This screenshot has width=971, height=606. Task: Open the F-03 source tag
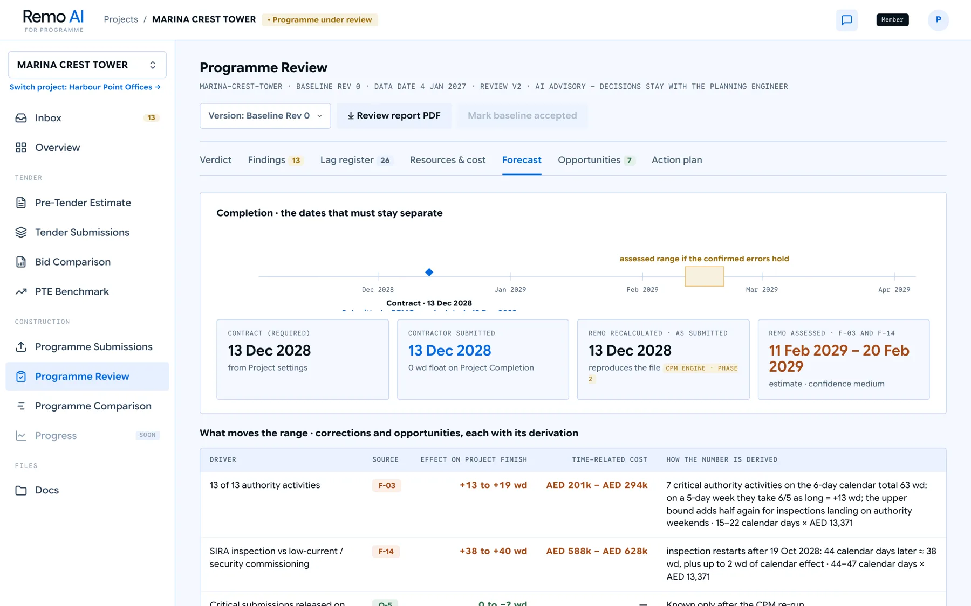point(387,486)
